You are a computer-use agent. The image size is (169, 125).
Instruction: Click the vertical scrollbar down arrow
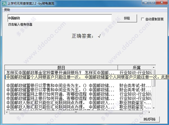[x=154, y=108]
